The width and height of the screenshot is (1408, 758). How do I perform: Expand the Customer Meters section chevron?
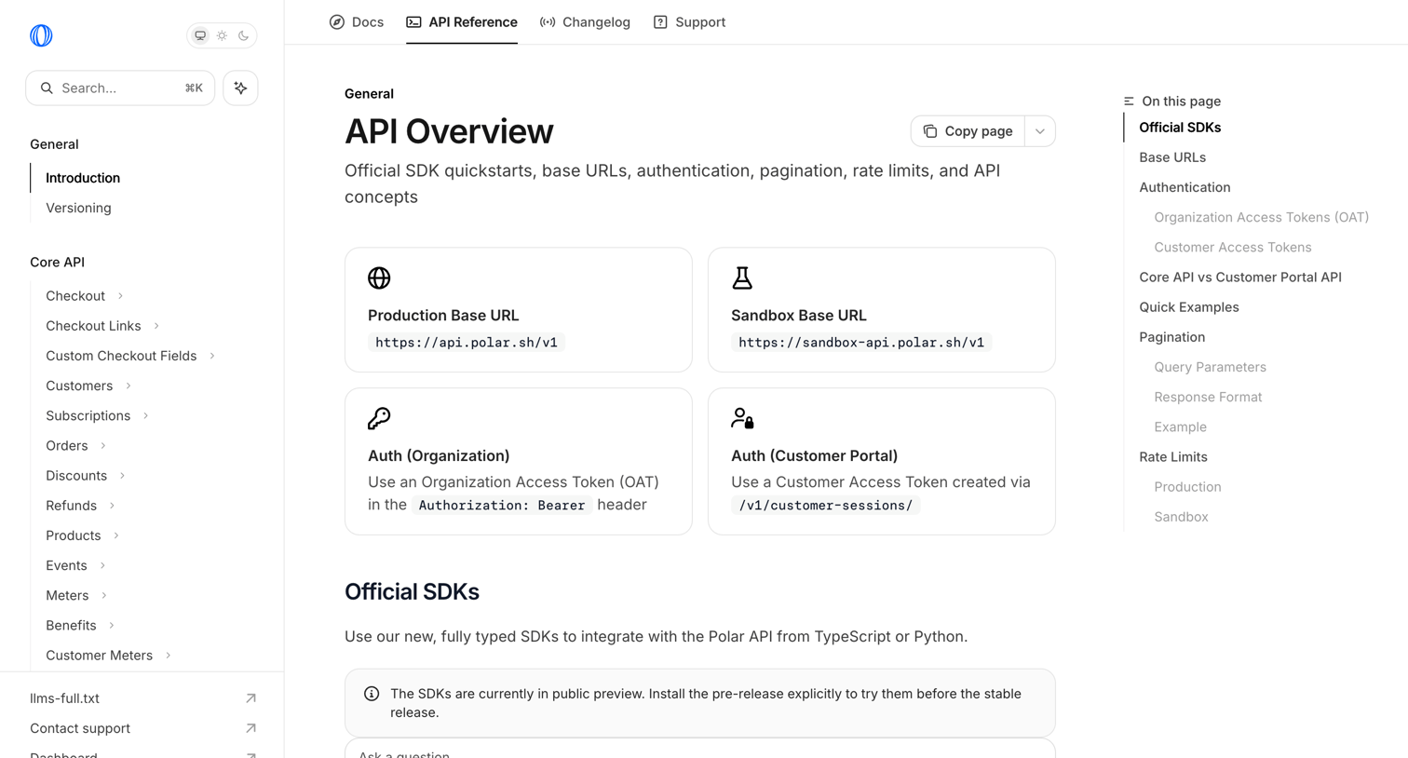[x=169, y=656]
